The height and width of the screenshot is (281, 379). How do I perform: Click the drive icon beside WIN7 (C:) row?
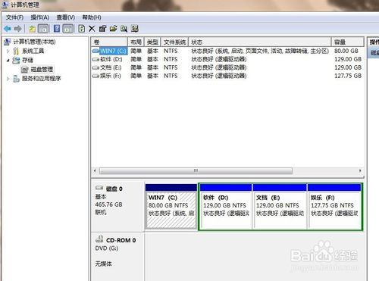[x=96, y=51]
